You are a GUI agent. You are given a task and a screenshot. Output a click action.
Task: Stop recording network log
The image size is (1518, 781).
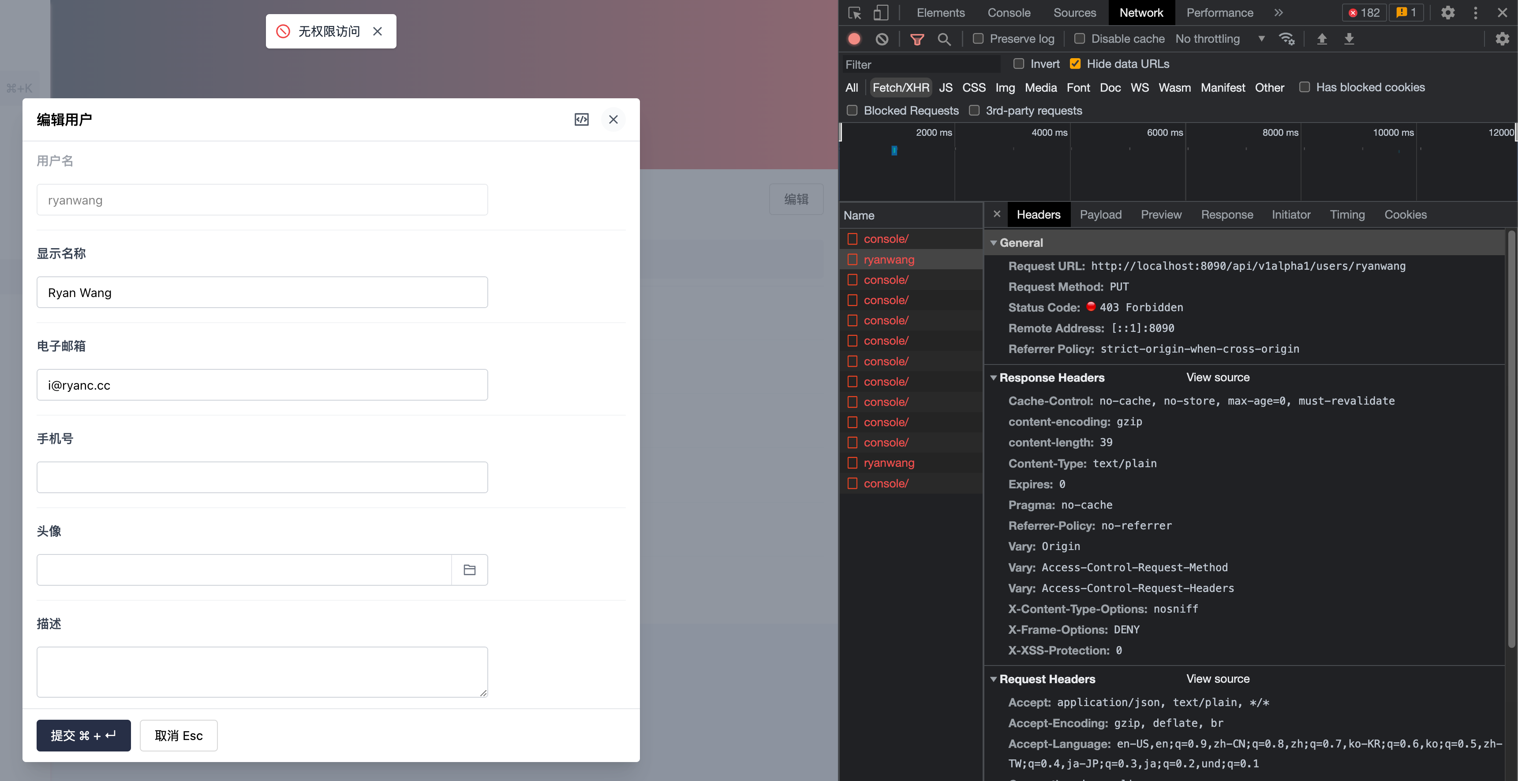pyautogui.click(x=854, y=39)
